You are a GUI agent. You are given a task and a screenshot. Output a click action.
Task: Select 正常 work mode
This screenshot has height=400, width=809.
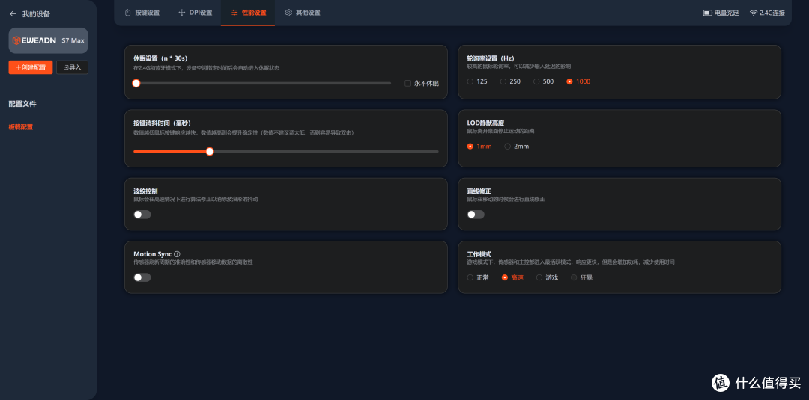pyautogui.click(x=470, y=277)
